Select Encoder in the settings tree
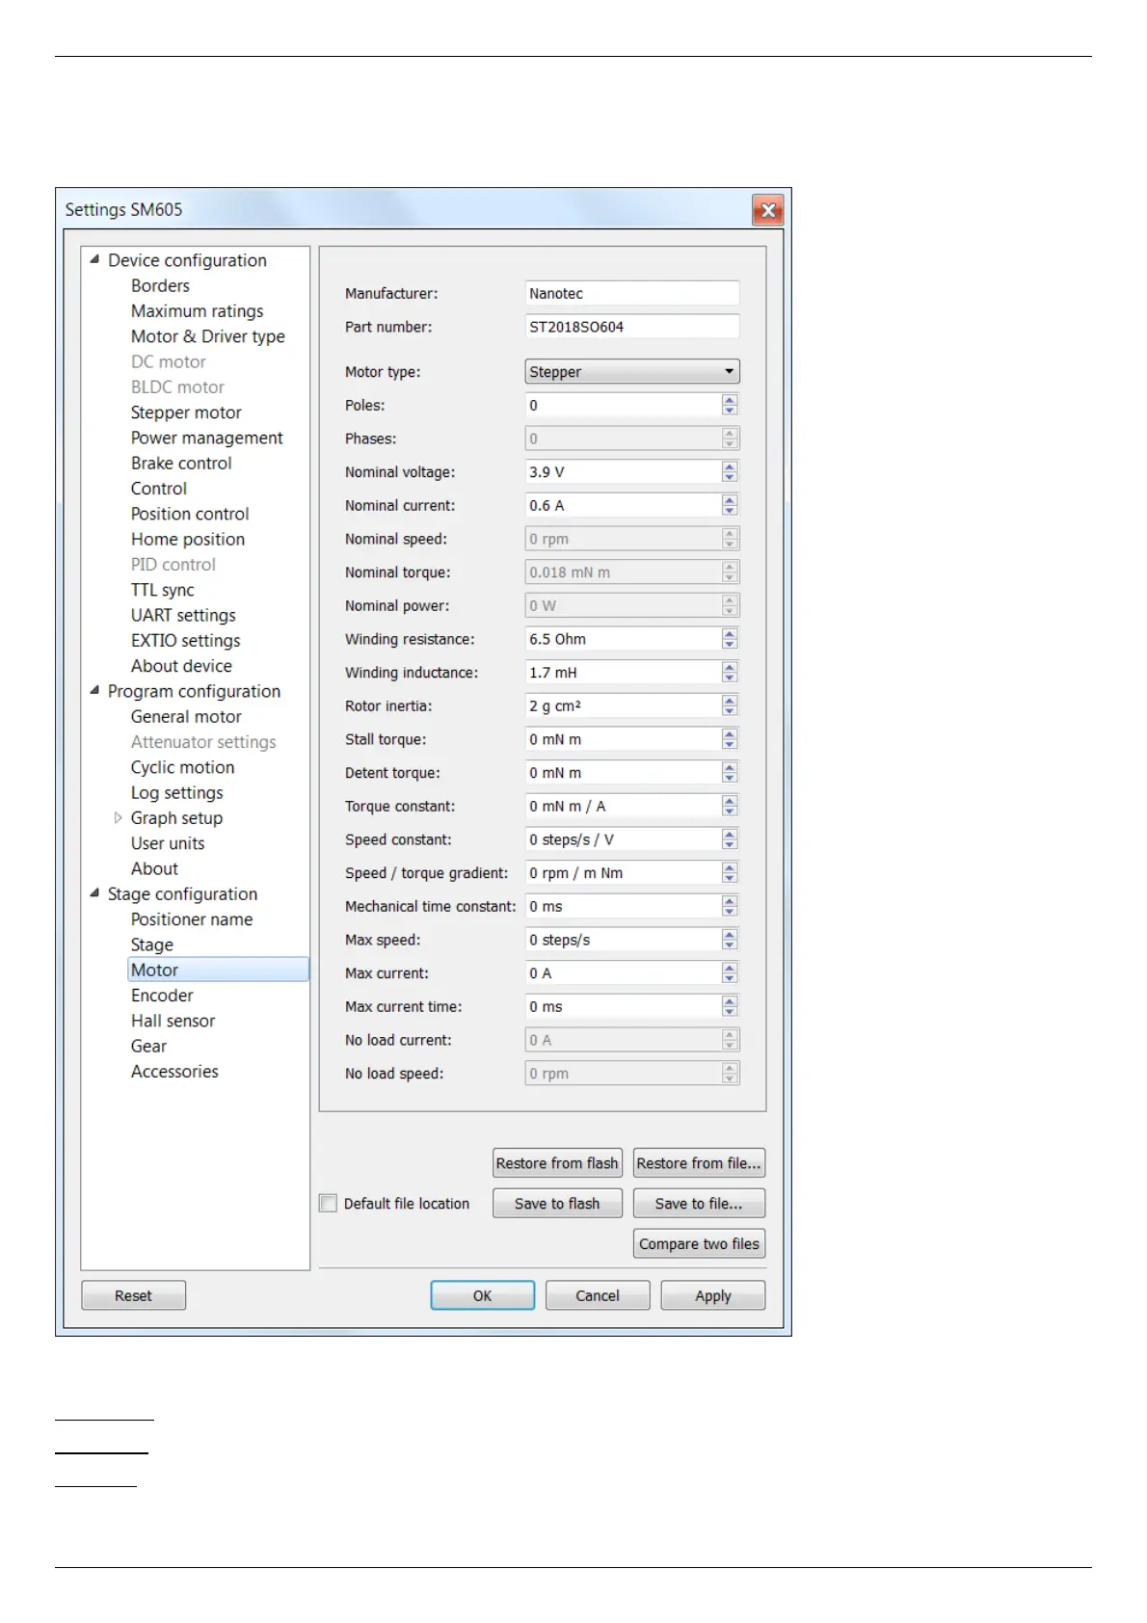This screenshot has width=1147, height=1623. click(x=162, y=996)
